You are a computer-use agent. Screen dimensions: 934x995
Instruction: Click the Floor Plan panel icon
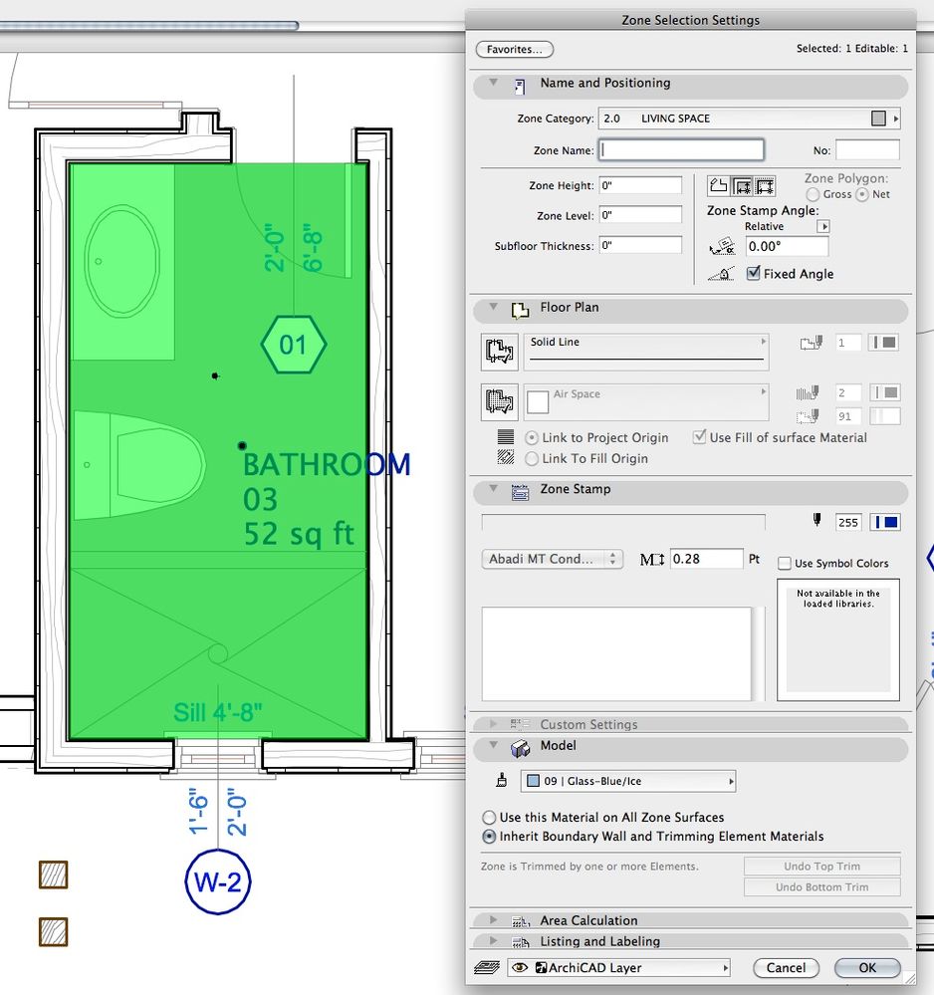pos(520,311)
